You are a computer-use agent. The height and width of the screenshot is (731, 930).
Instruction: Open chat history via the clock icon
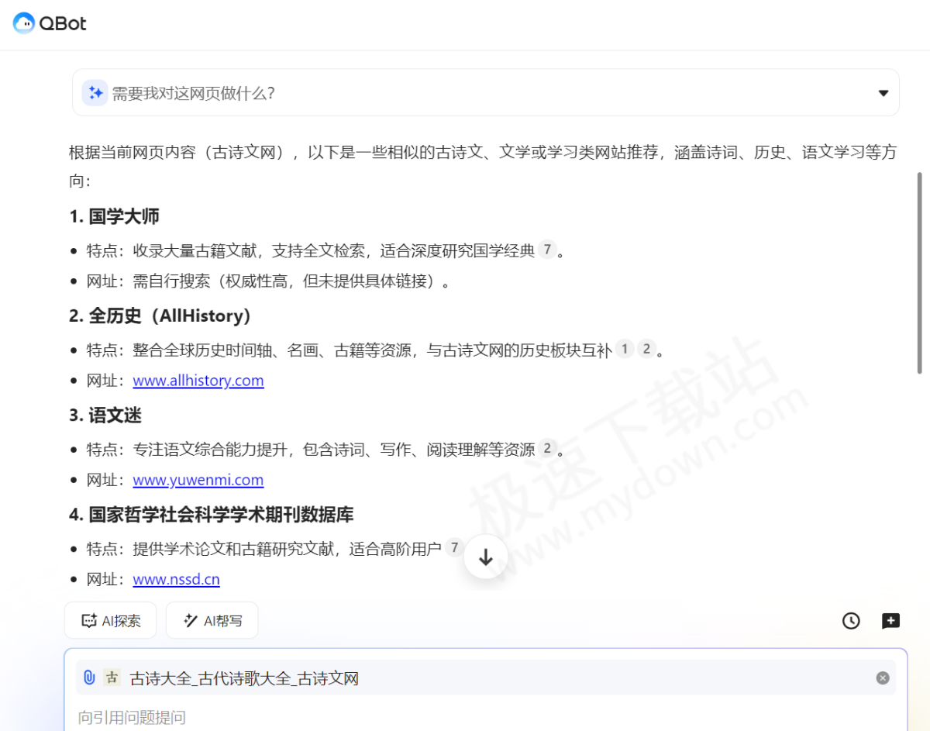[x=850, y=620]
